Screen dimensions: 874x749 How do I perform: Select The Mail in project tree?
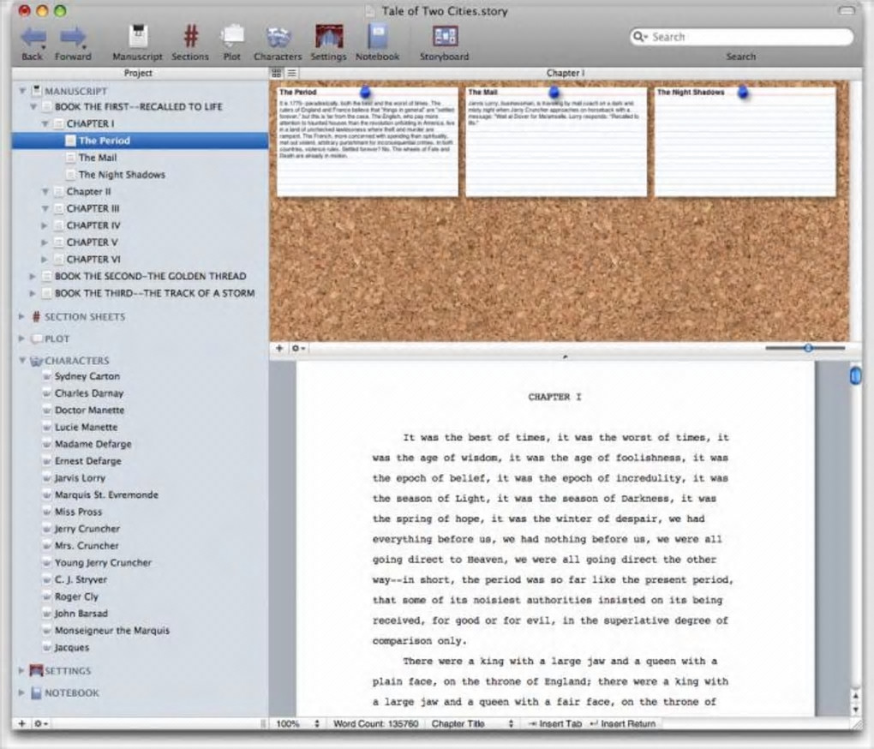pos(98,158)
